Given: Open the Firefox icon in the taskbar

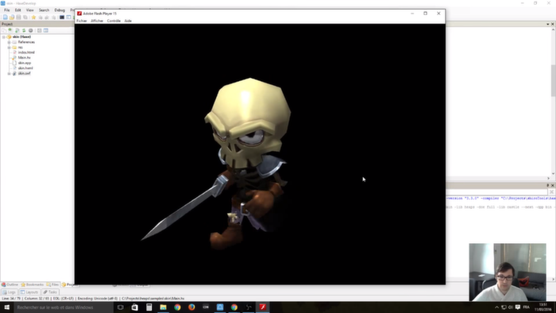Looking at the screenshot, I should tap(191, 307).
